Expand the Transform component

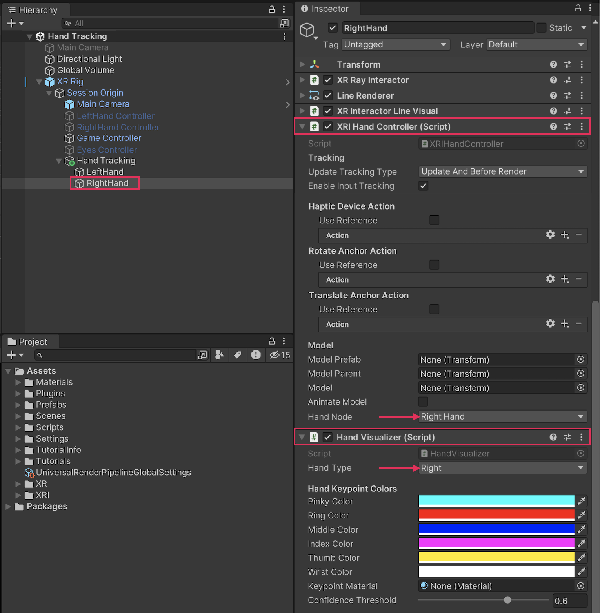point(302,64)
